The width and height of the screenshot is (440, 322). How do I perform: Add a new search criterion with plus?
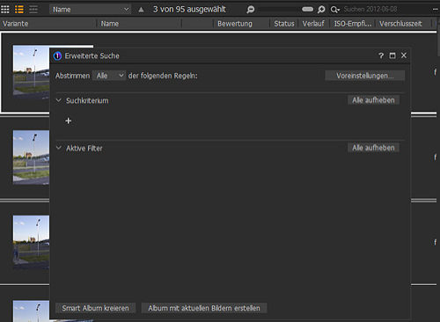tap(69, 121)
